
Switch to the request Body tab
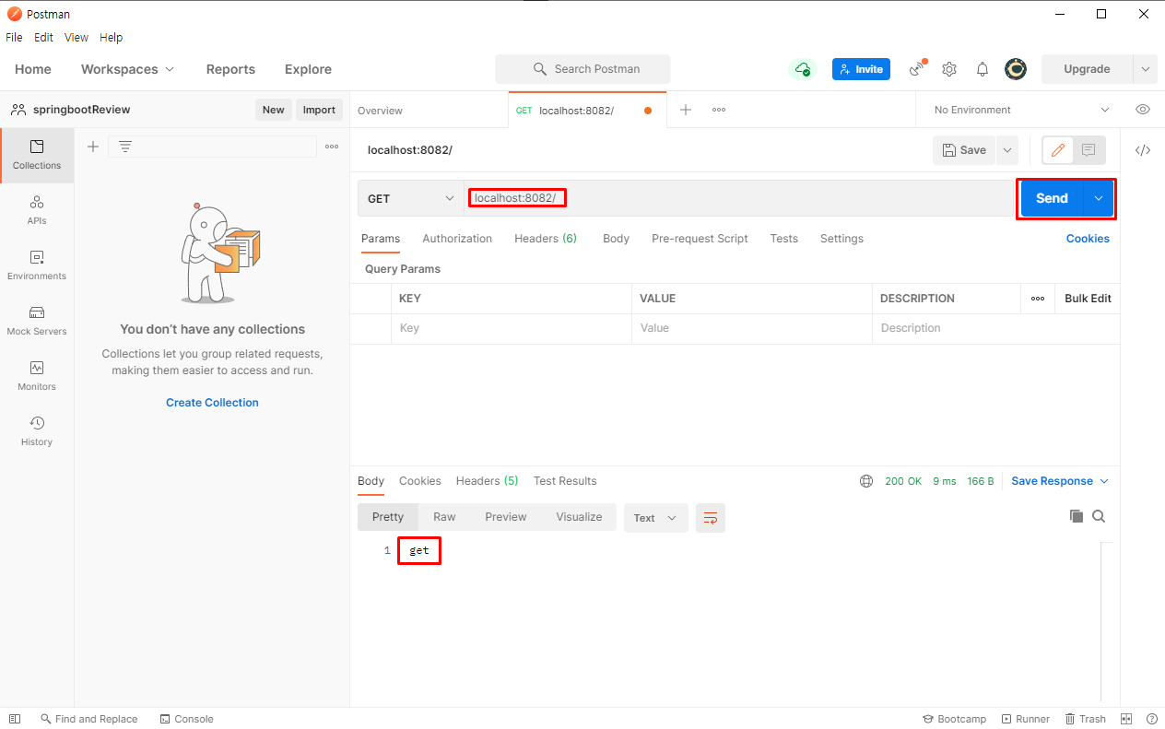[x=616, y=239]
